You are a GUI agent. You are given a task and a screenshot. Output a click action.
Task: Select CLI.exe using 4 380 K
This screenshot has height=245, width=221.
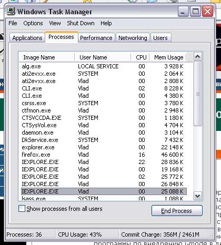(x=104, y=96)
